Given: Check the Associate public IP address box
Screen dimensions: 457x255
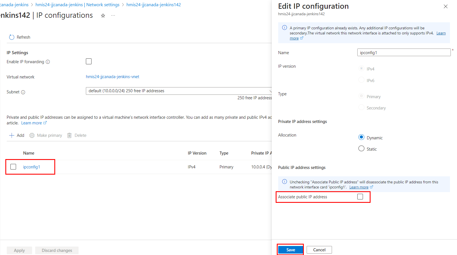Looking at the screenshot, I should [360, 197].
